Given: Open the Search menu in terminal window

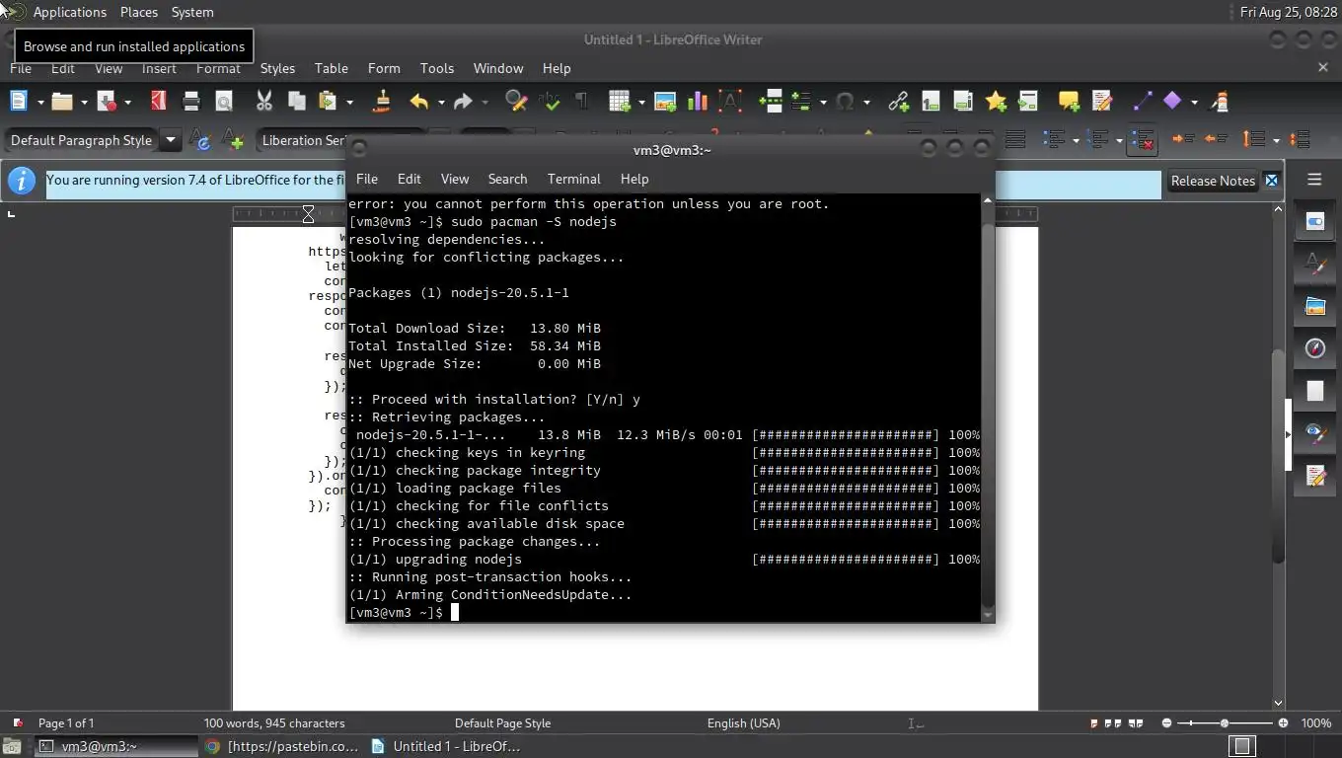Looking at the screenshot, I should point(507,179).
